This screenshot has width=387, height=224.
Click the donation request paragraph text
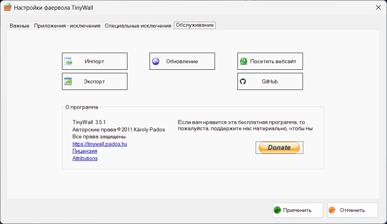tap(245, 126)
